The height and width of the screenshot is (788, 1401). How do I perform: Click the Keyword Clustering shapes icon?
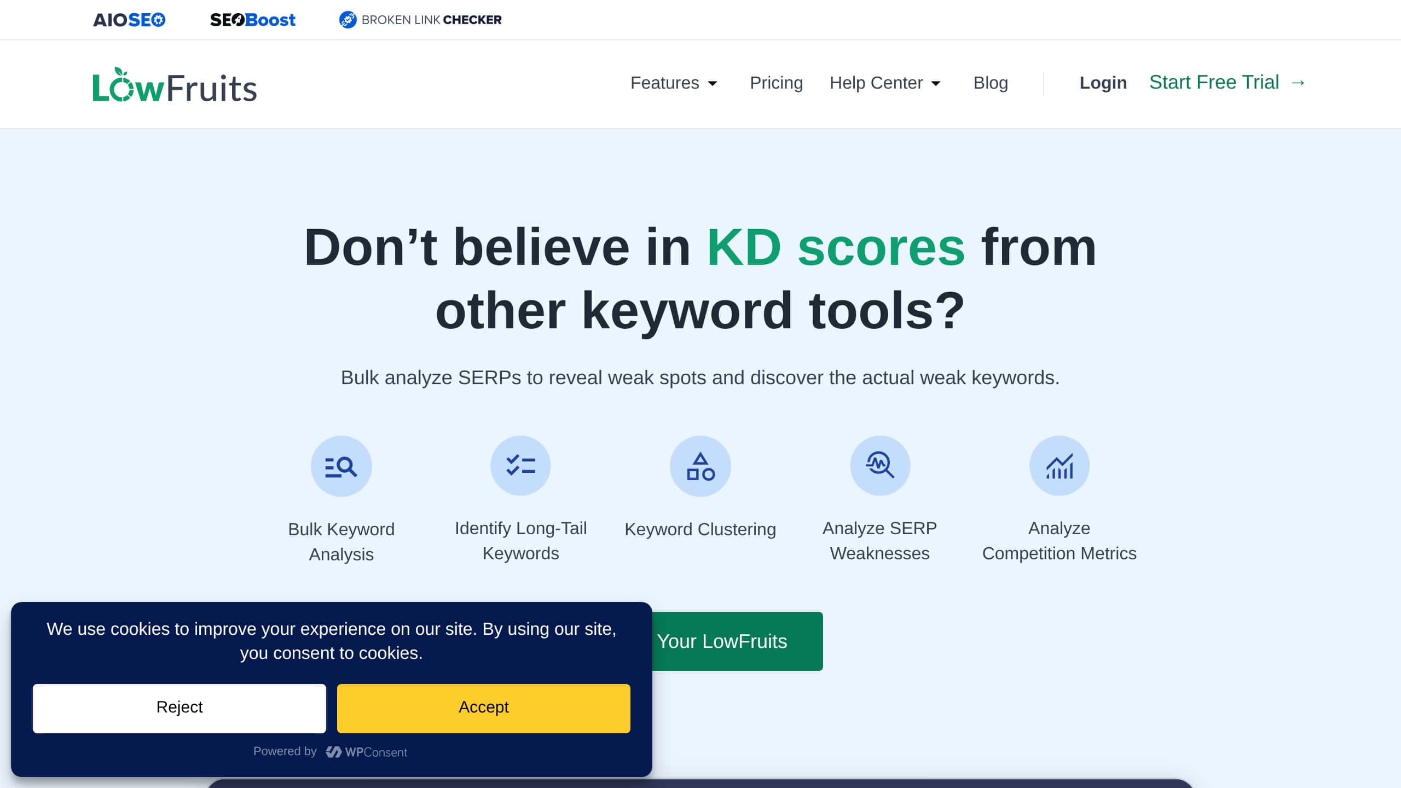(x=700, y=466)
